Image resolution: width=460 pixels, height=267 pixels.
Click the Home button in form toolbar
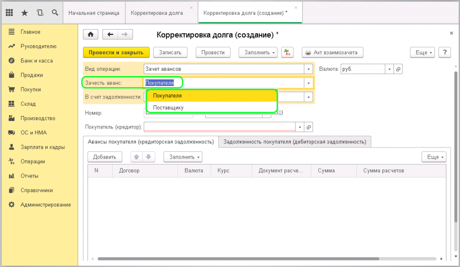tap(91, 34)
